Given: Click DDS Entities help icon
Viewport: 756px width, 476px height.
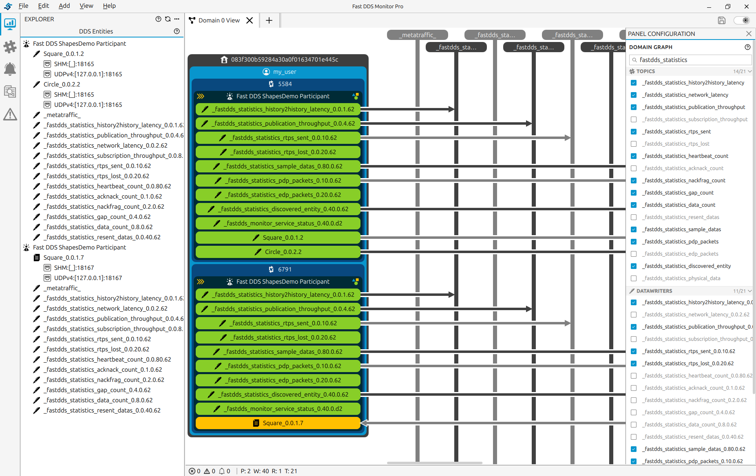Looking at the screenshot, I should tap(177, 31).
